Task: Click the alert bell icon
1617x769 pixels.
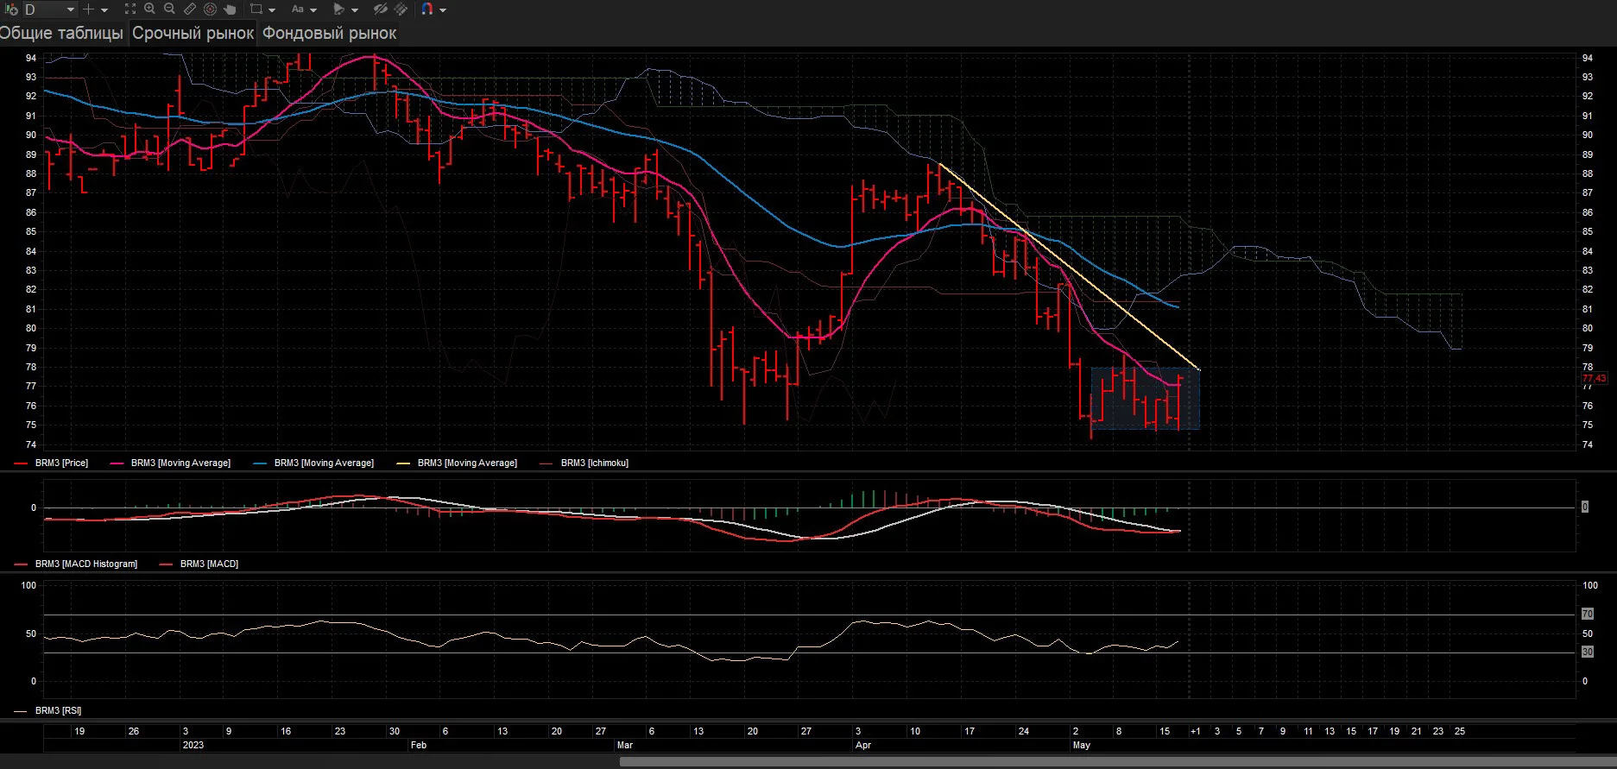Action: click(x=338, y=9)
